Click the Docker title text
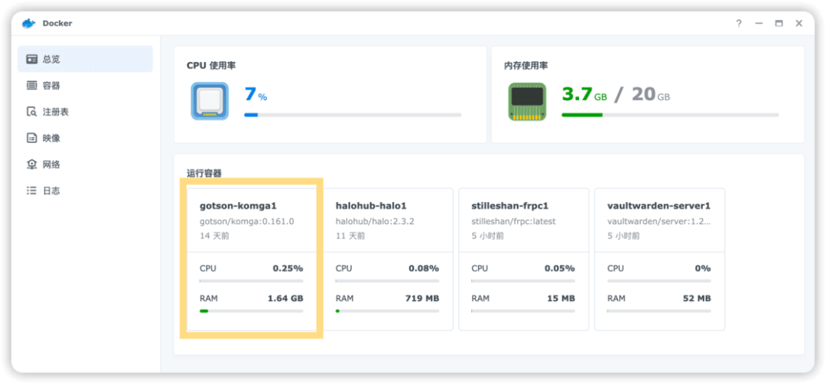Image resolution: width=826 pixels, height=384 pixels. (x=57, y=23)
